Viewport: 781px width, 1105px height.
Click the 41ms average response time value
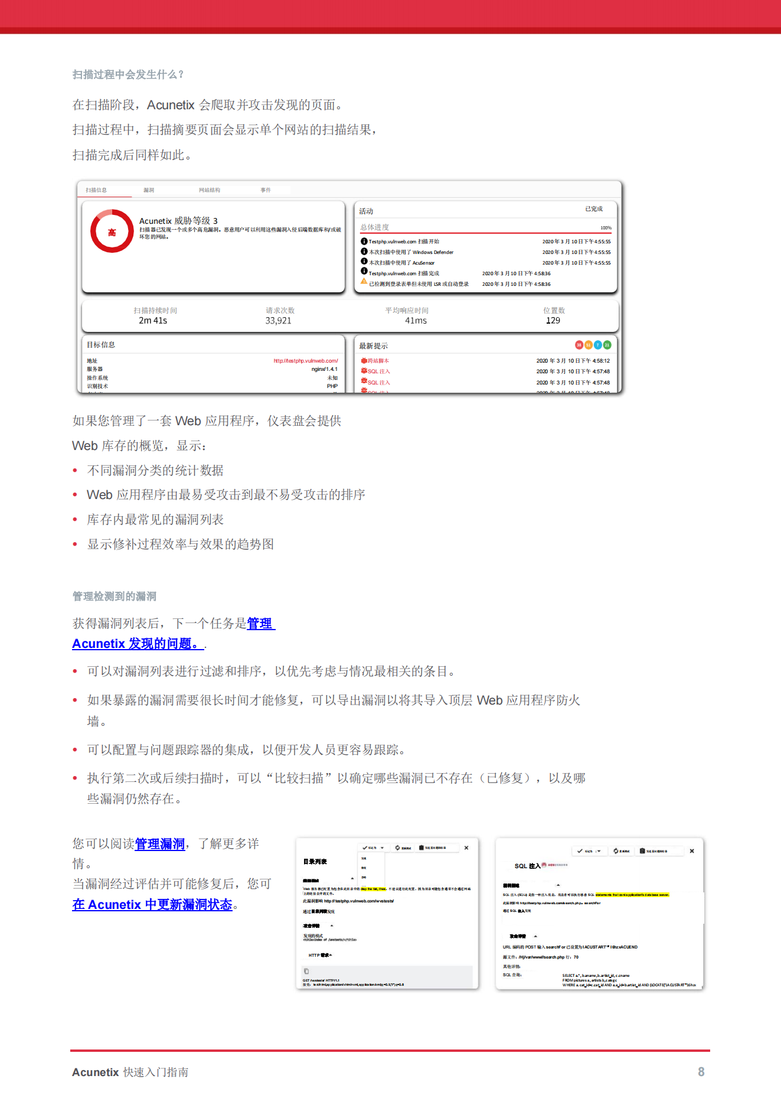pyautogui.click(x=416, y=321)
